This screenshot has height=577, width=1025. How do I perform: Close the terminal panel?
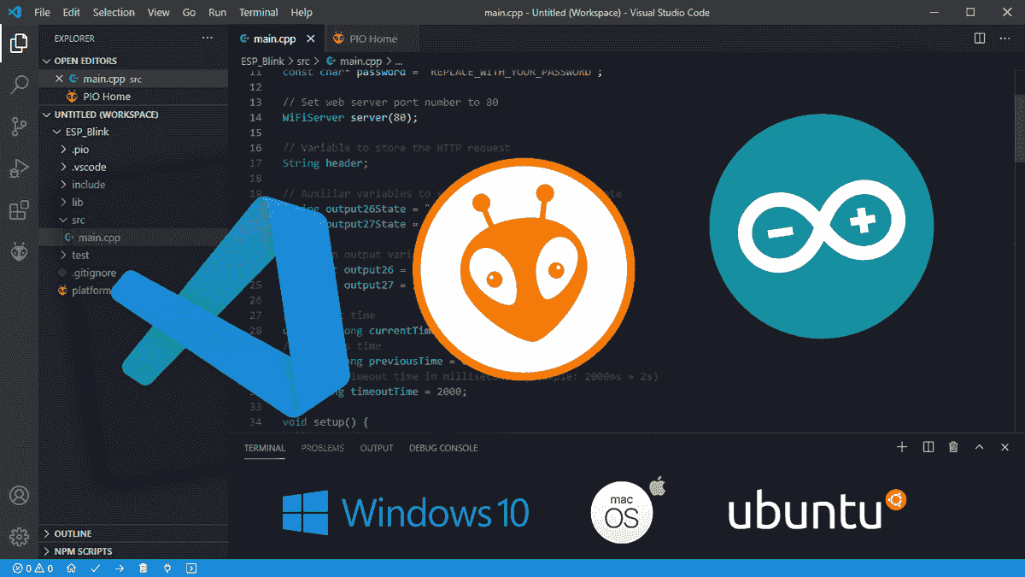point(1005,447)
